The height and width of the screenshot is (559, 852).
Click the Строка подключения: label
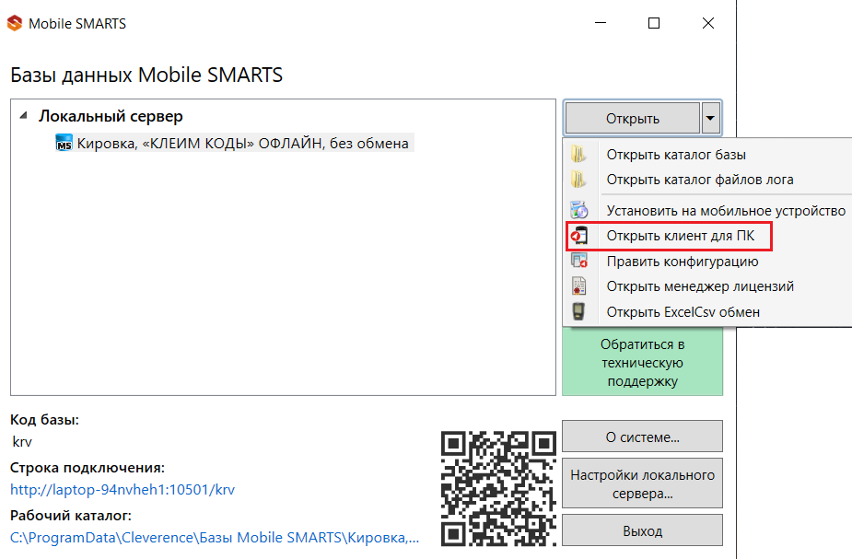pyautogui.click(x=88, y=467)
